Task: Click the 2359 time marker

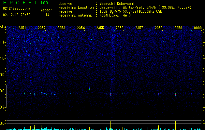Action: [x=178, y=28]
